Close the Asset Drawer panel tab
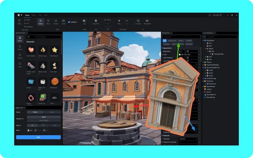This screenshot has height=158, width=253. pos(27,33)
